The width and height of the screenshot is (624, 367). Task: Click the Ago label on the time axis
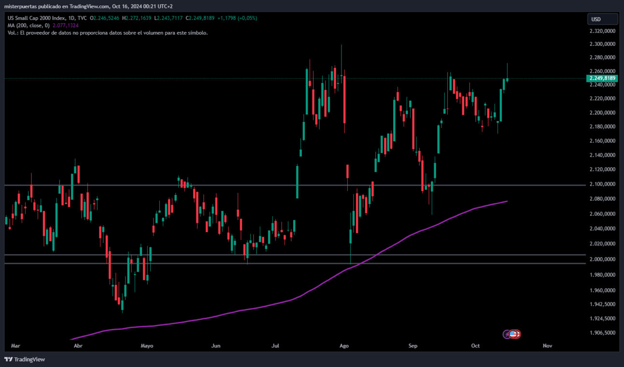point(344,346)
